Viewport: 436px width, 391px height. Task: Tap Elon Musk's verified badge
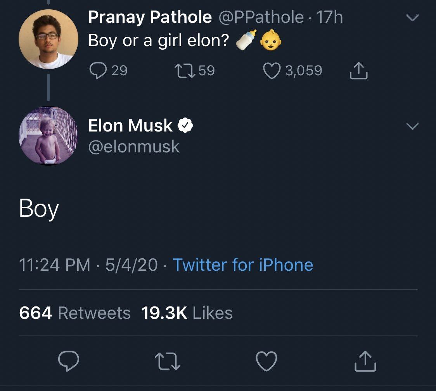[x=185, y=125]
